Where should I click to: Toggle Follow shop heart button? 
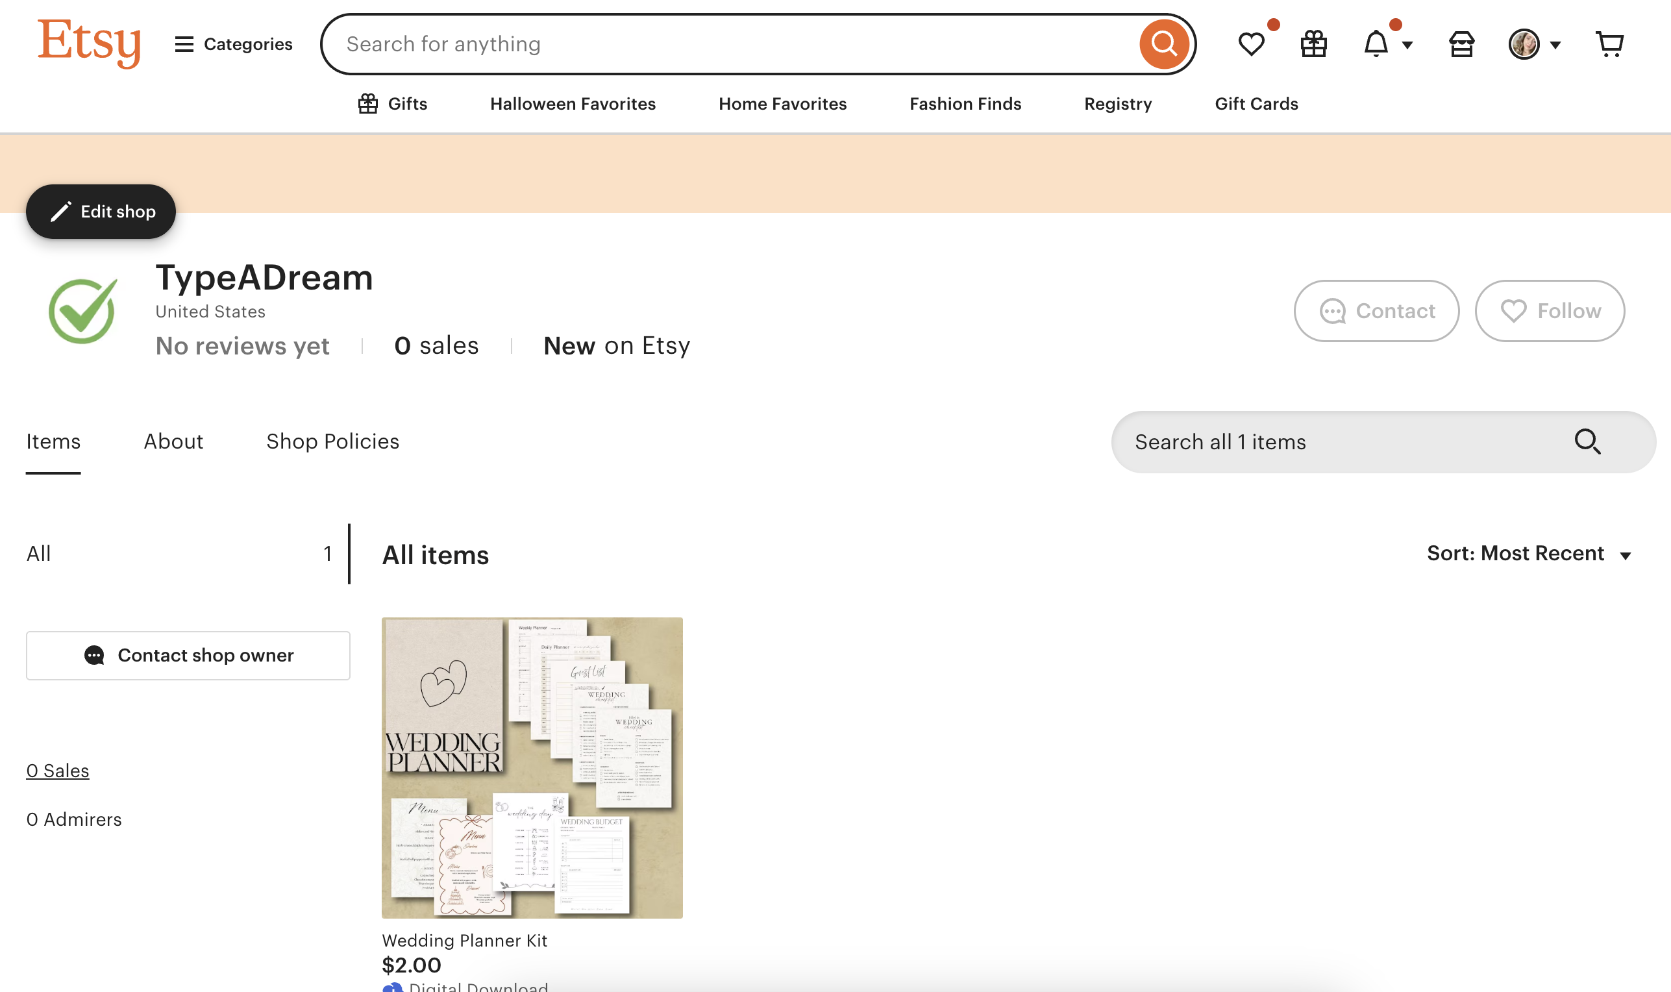[x=1550, y=311]
